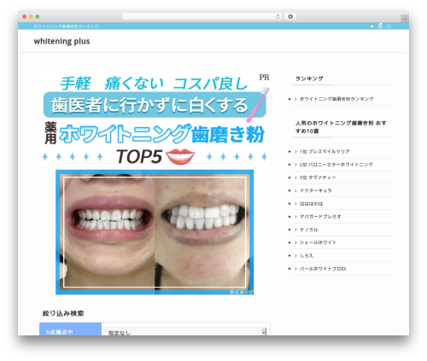
Task: Click the red close window button
Action: click(x=25, y=17)
